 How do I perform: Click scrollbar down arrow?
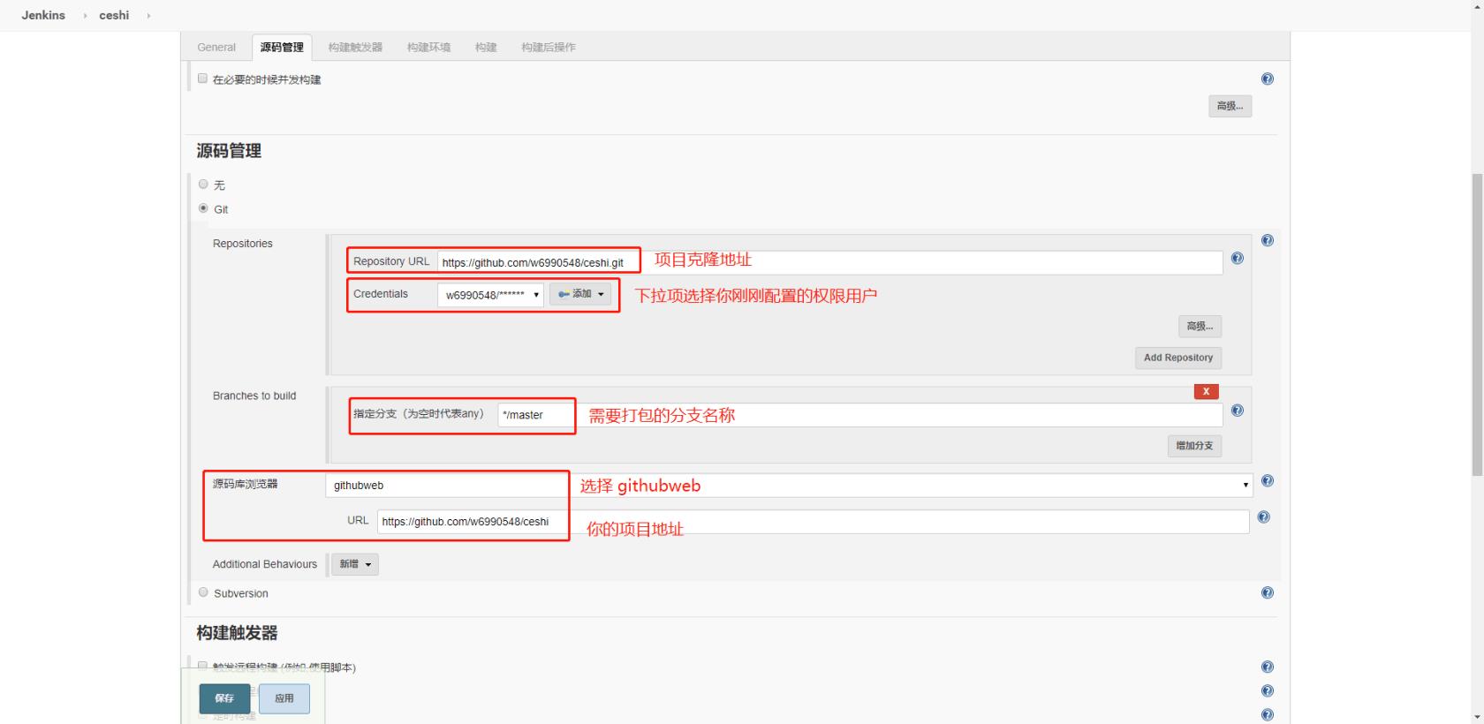pos(1476,716)
